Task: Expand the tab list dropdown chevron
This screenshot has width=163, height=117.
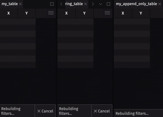Action: [101, 4]
